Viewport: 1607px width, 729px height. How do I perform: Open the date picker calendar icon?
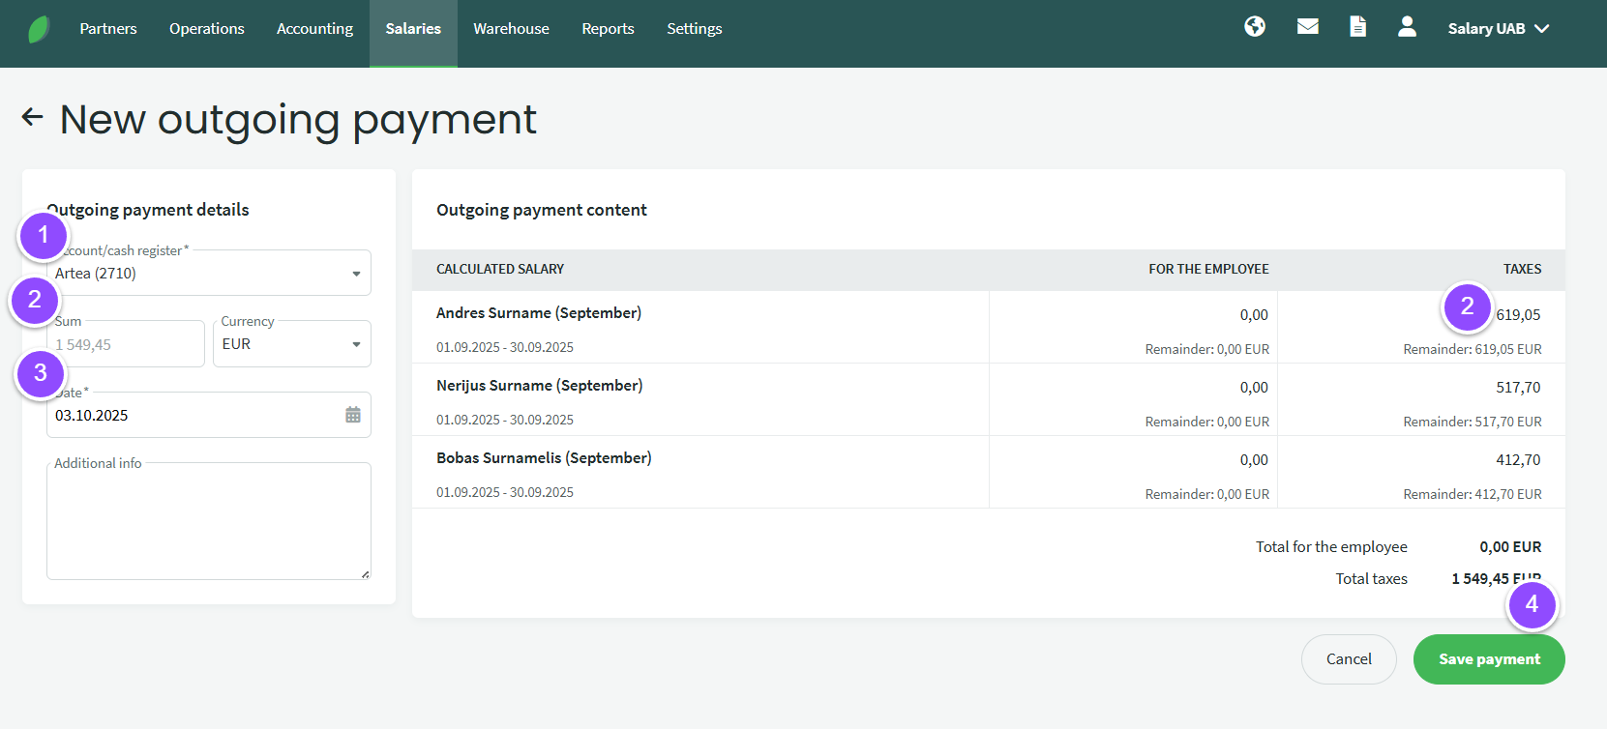353,415
